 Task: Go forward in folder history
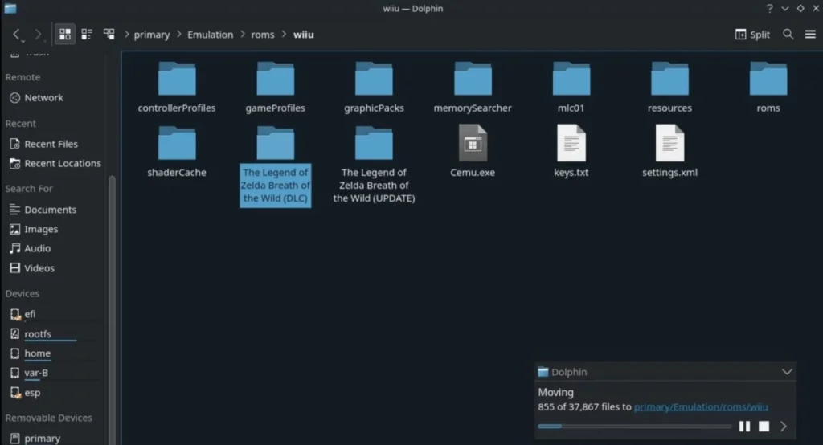pyautogui.click(x=38, y=35)
